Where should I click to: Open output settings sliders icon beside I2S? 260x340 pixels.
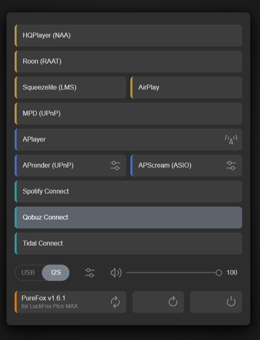tap(90, 273)
